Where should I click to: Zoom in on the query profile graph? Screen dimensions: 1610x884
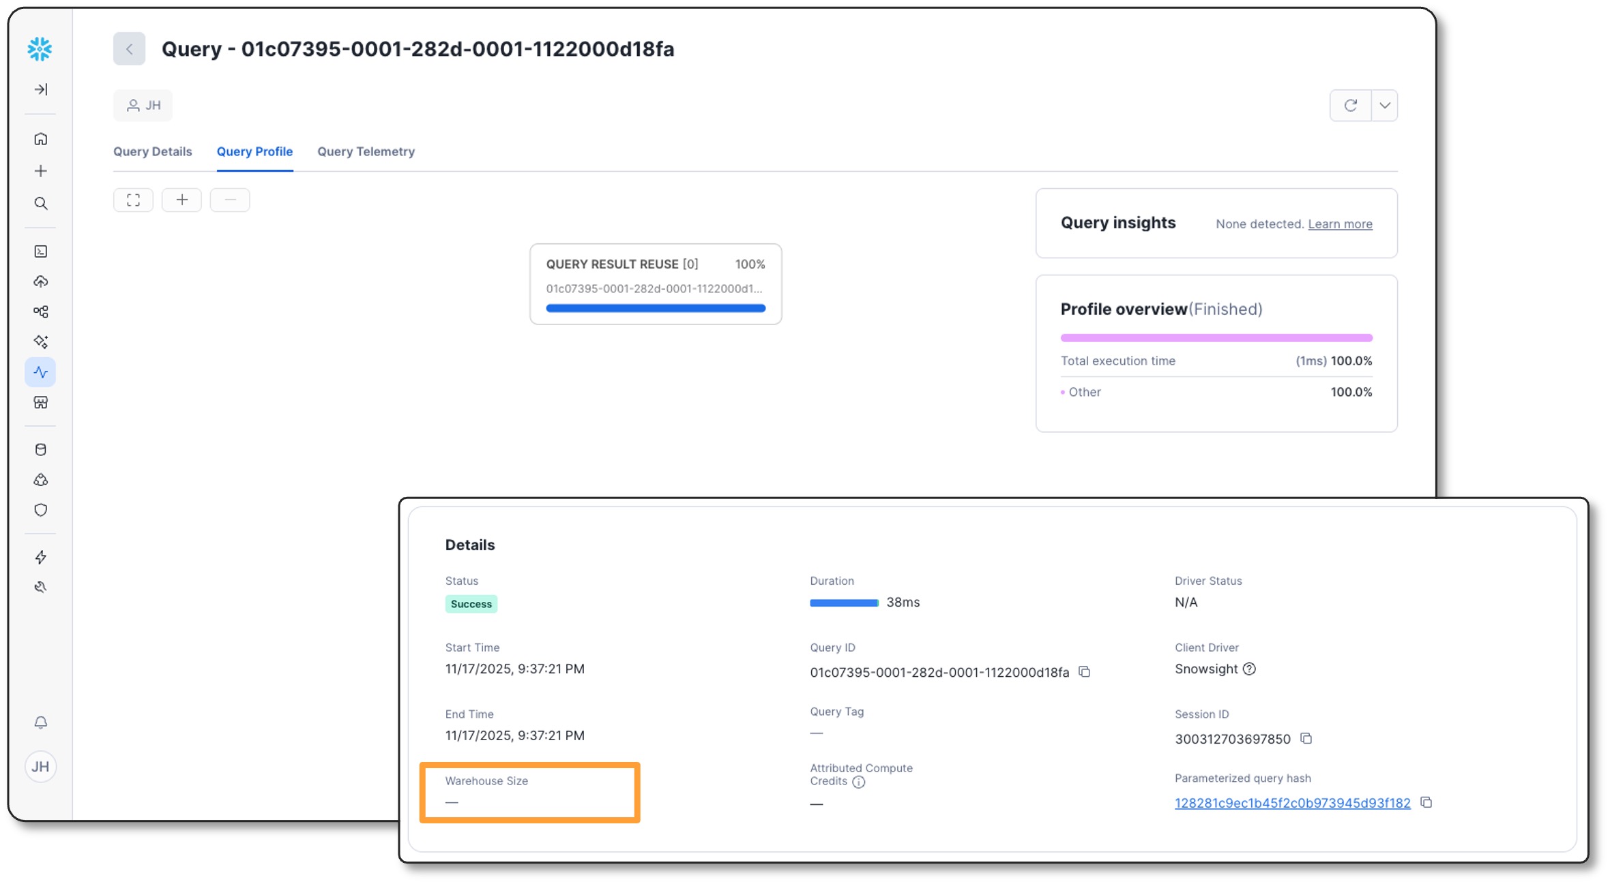pos(181,200)
